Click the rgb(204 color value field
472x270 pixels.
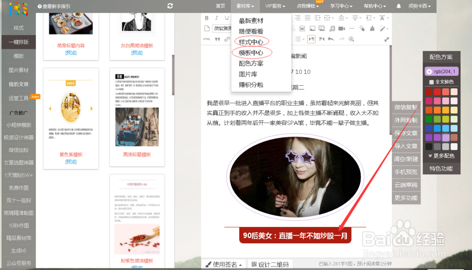tap(442, 72)
